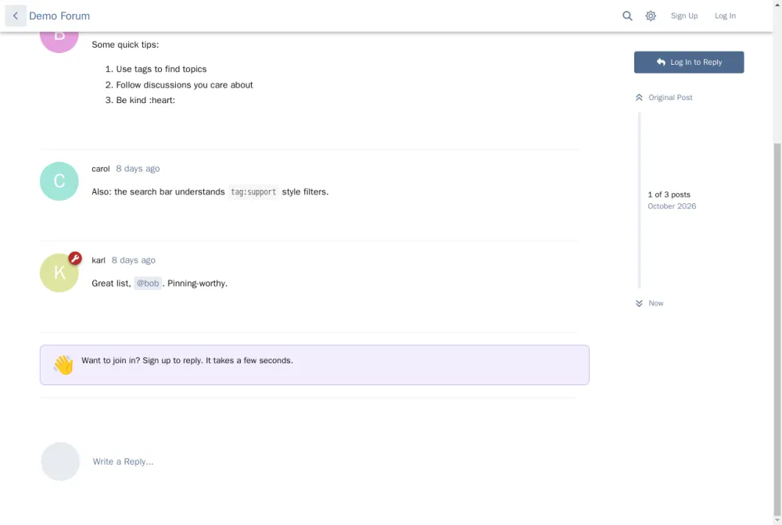Click karl's K avatar
This screenshot has width=782, height=525.
[59, 273]
